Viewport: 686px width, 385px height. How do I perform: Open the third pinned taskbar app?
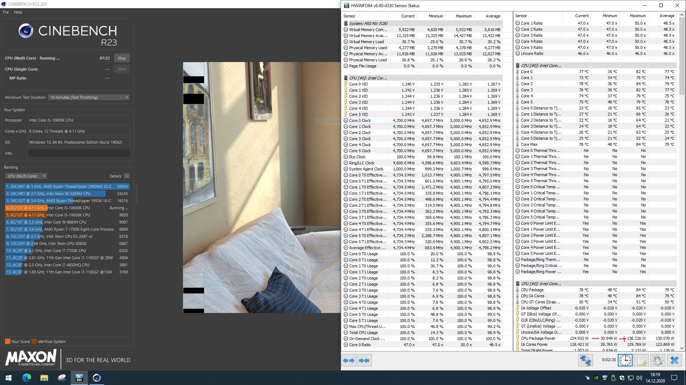click(x=61, y=378)
